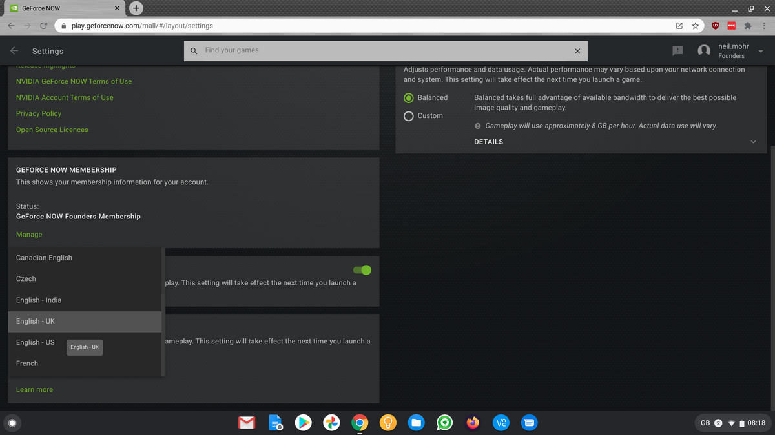Click Manage under GeForce NOW Membership
Image resolution: width=775 pixels, height=435 pixels.
click(29, 234)
